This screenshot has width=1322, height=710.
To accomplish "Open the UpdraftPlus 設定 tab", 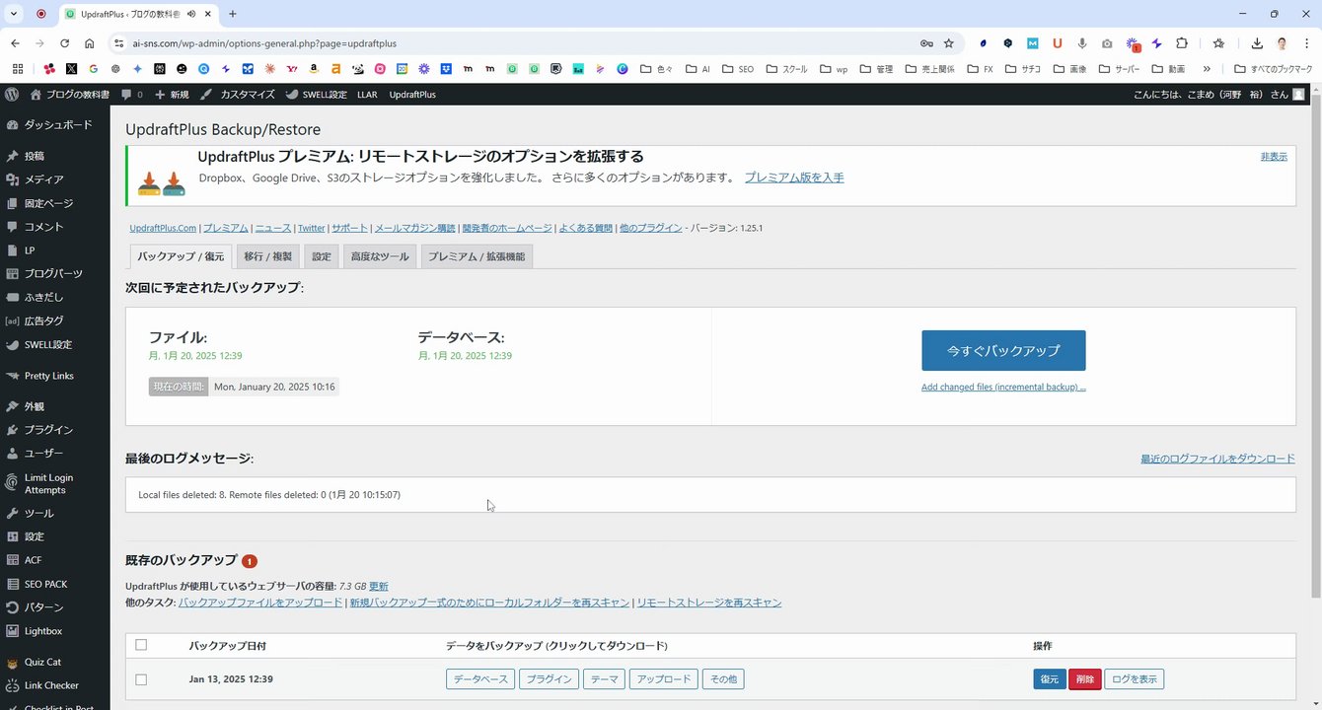I will click(x=322, y=256).
